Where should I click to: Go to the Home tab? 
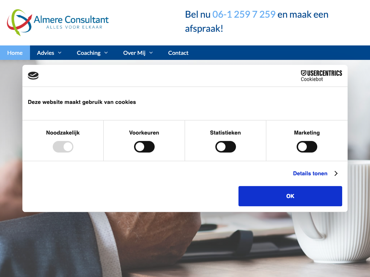(x=15, y=53)
